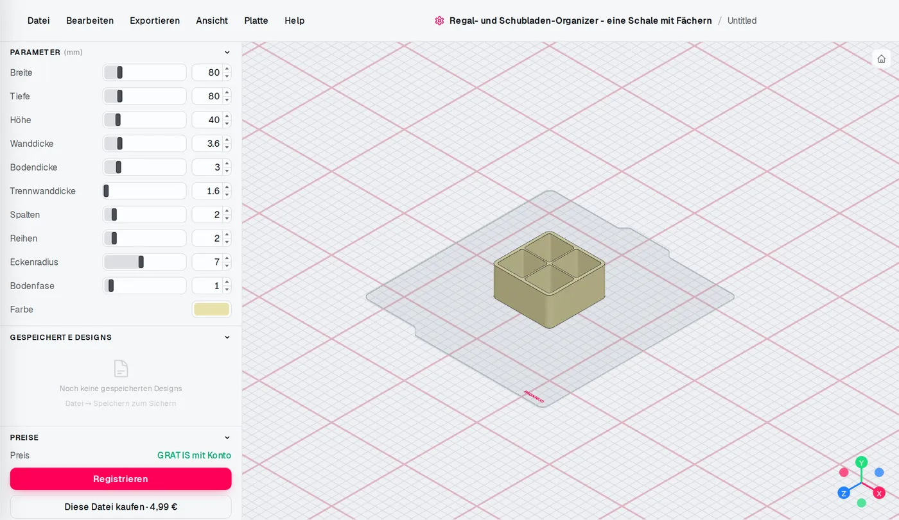Click the Wanddicke slider track
The image size is (899, 520).
click(144, 144)
